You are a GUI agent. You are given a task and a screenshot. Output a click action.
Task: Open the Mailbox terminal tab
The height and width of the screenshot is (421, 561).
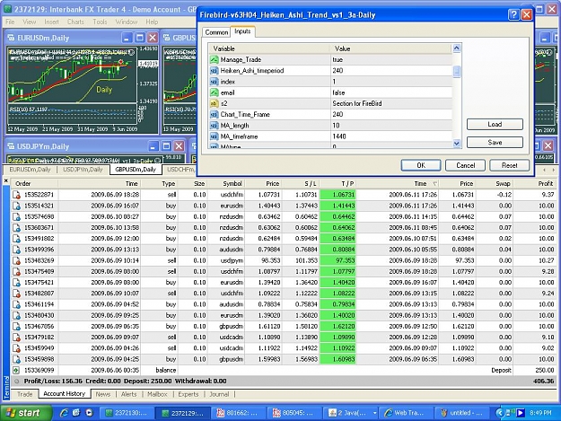pos(157,394)
